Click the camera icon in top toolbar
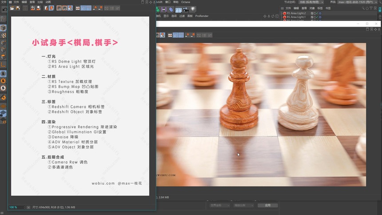The height and width of the screenshot is (215, 382). tap(186, 9)
